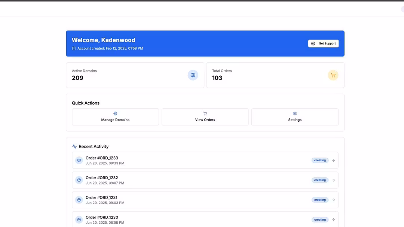Open Get Support
The width and height of the screenshot is (404, 227).
pyautogui.click(x=323, y=44)
